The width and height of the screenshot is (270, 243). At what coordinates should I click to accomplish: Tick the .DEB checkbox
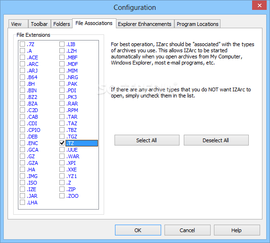pos(23,137)
